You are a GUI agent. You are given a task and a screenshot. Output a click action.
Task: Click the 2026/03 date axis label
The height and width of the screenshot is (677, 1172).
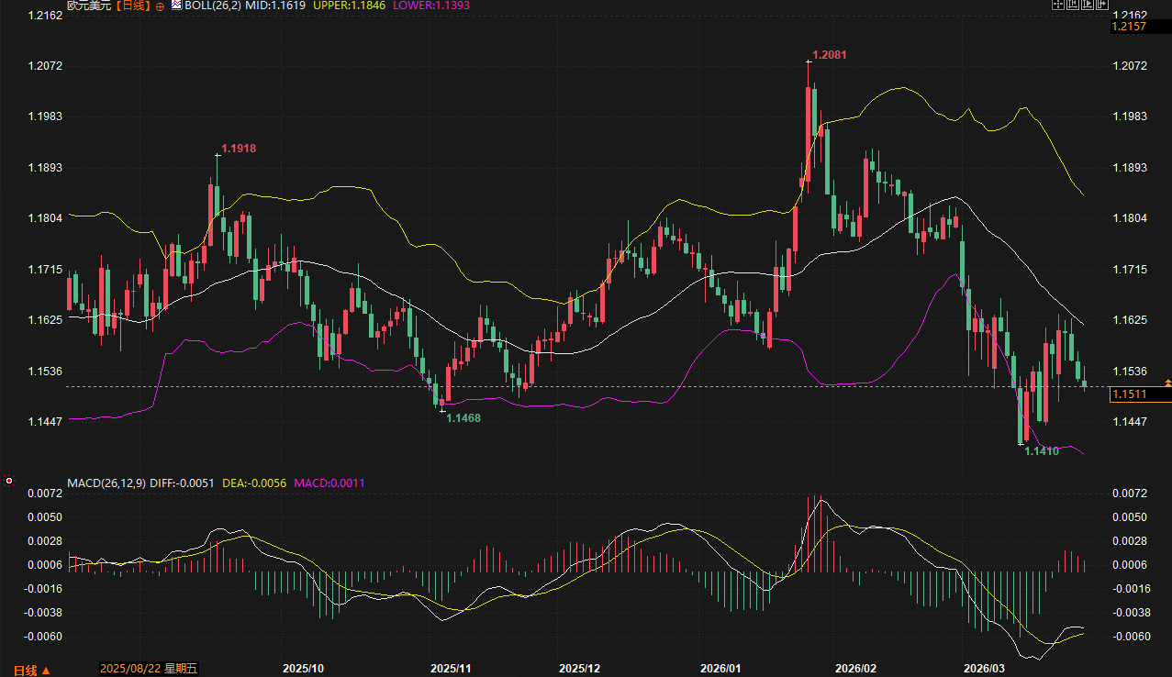[x=982, y=669]
